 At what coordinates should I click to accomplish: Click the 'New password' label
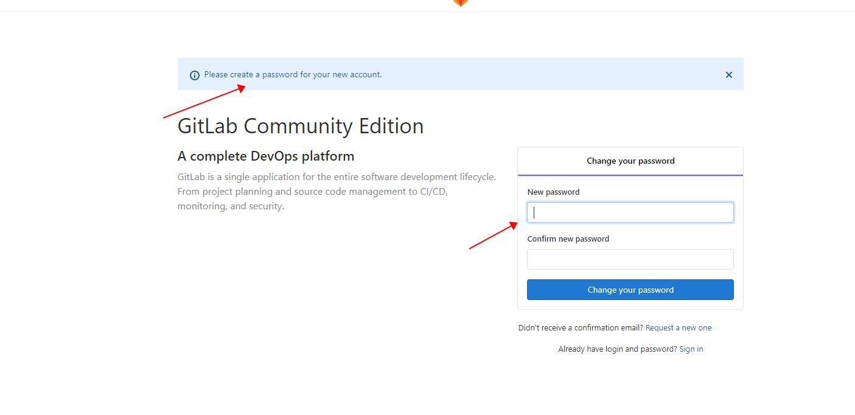click(x=553, y=192)
